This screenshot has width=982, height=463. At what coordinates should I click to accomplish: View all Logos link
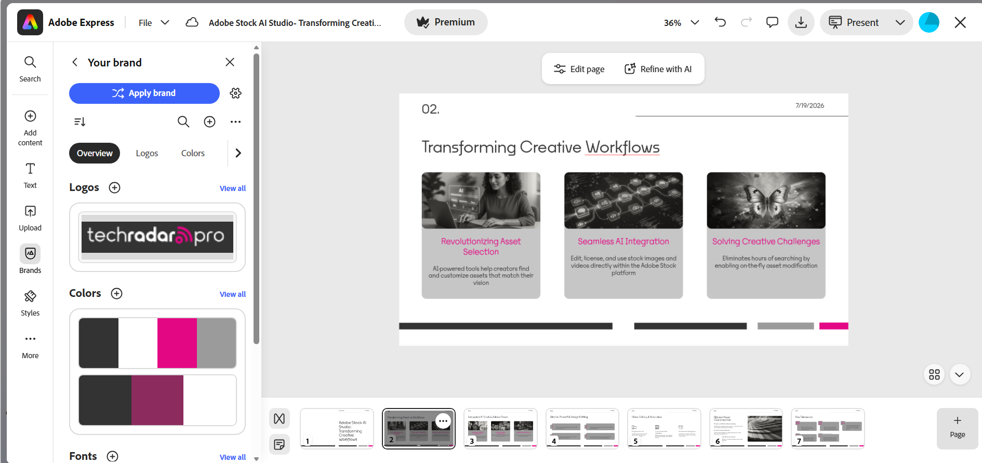point(233,188)
